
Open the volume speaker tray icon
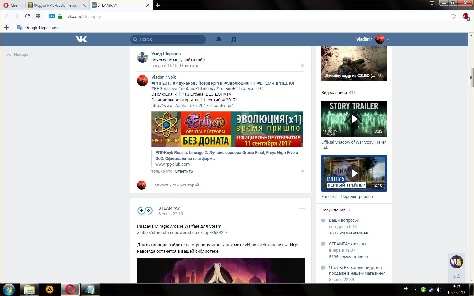click(x=439, y=290)
